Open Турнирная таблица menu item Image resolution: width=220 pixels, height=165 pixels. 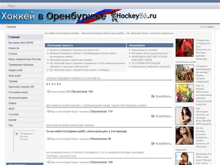25,65
